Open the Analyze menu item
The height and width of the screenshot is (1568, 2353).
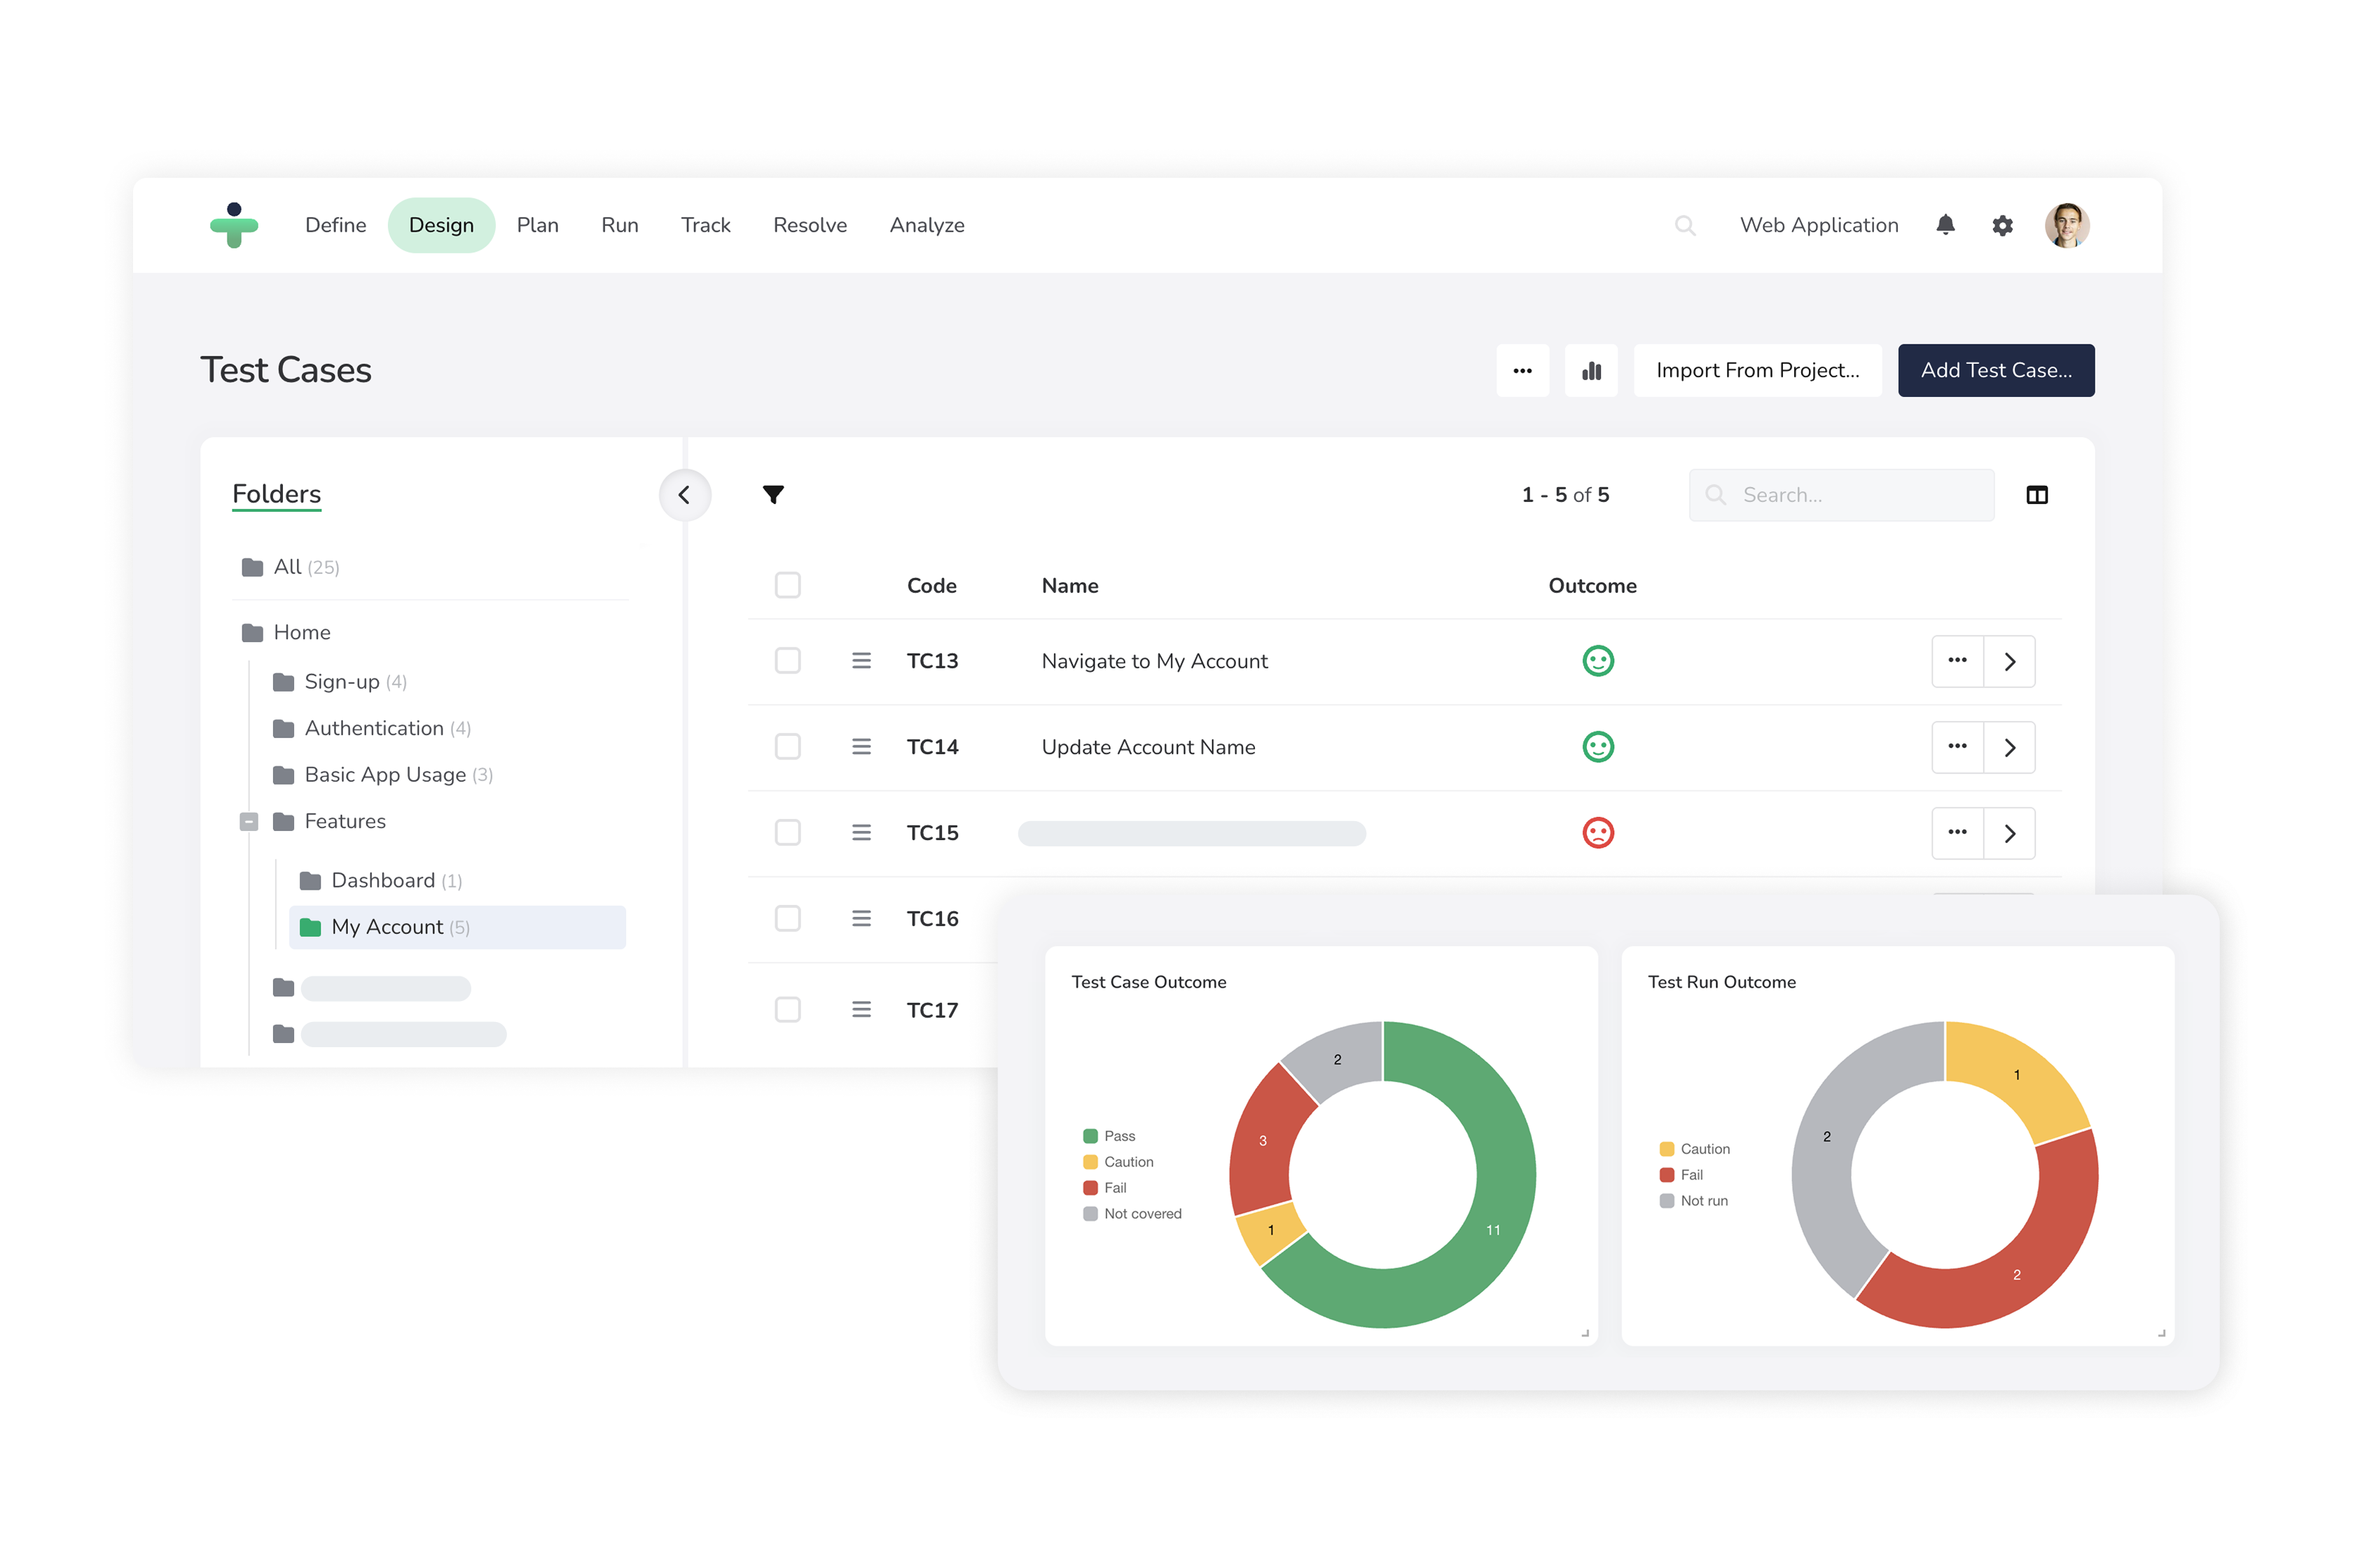[925, 225]
